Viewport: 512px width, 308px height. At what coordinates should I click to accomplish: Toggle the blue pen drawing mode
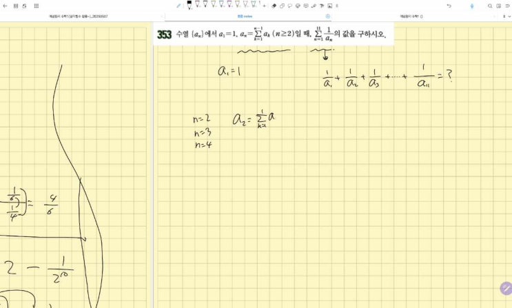pyautogui.click(x=178, y=6)
